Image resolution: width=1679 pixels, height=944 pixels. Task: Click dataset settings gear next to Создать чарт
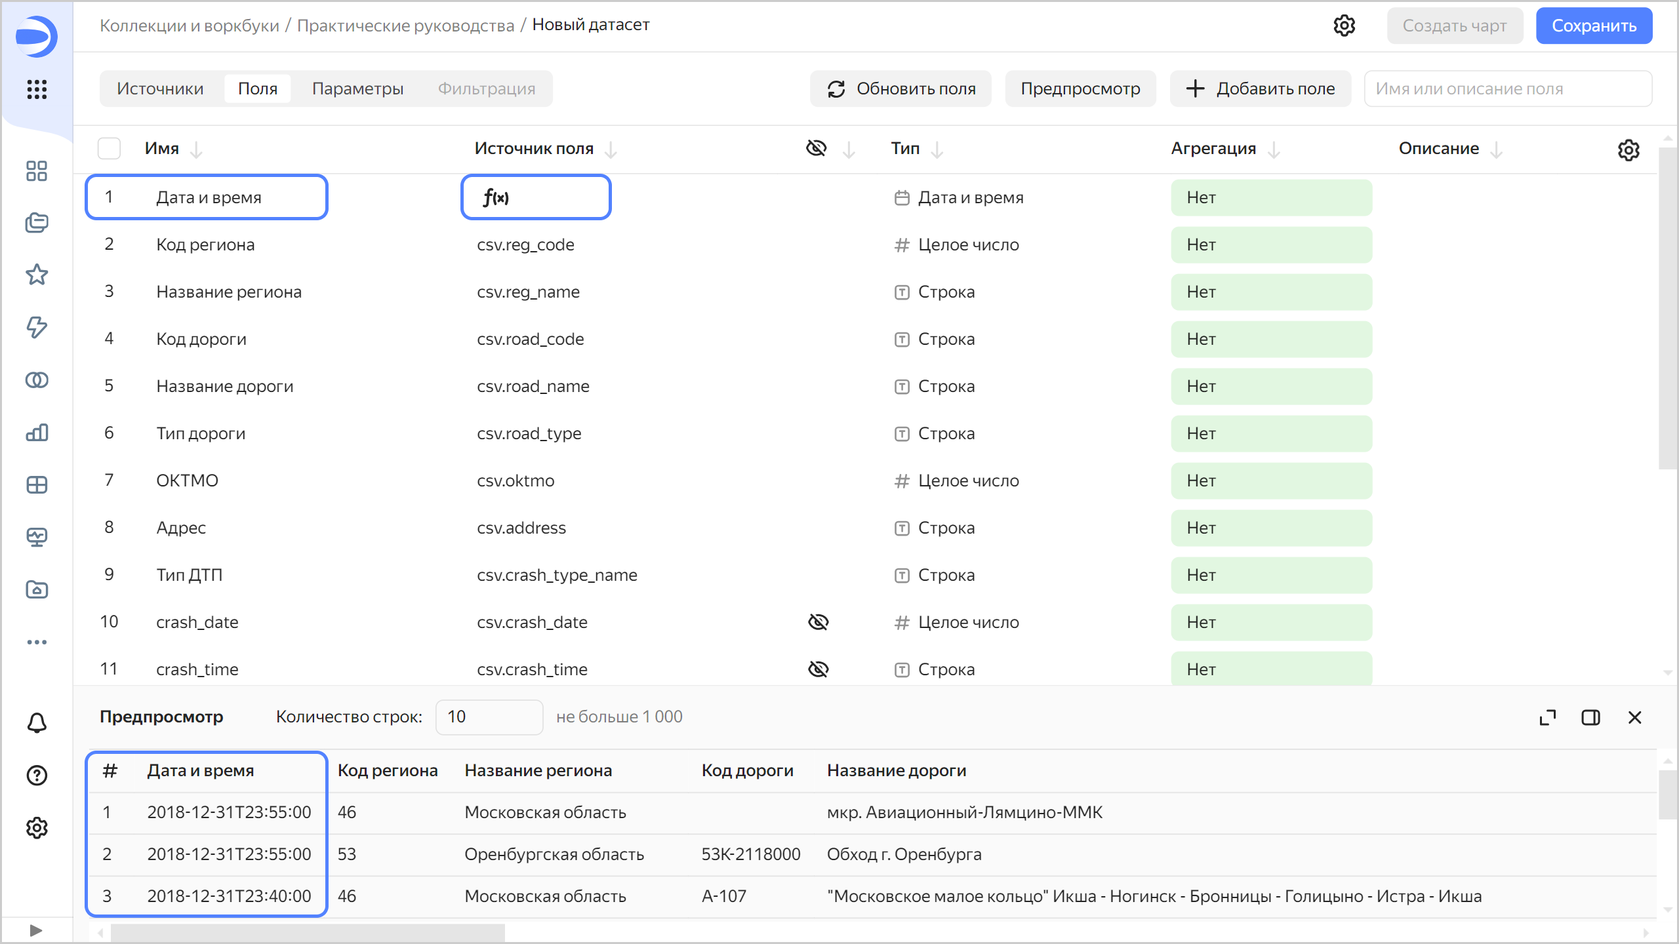(x=1344, y=26)
